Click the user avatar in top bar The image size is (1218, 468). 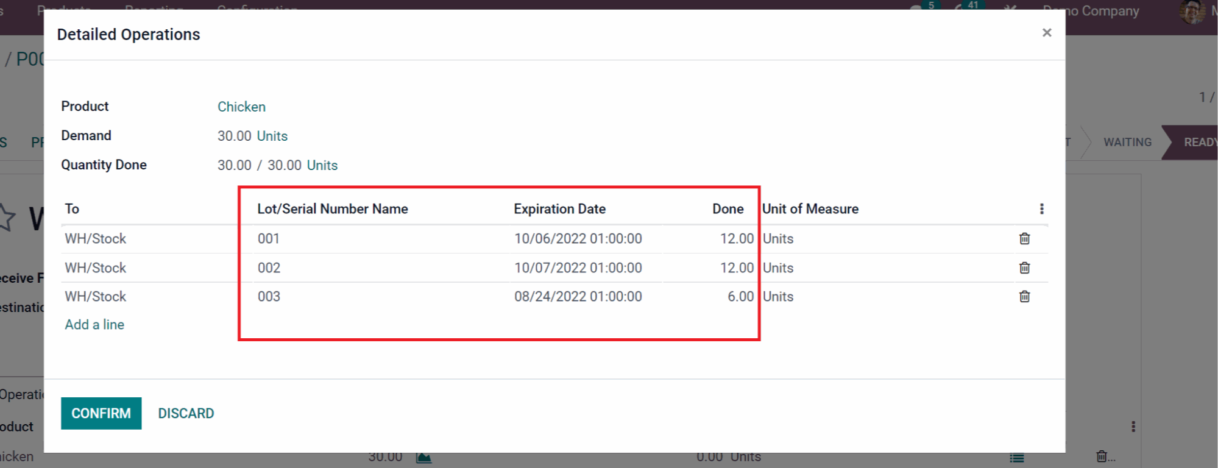tap(1192, 11)
